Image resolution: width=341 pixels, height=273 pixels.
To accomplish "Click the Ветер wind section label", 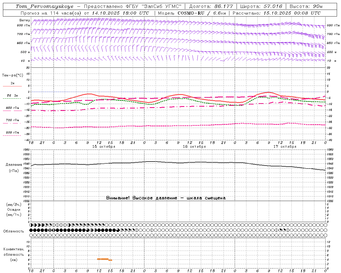I will tap(25, 20).
